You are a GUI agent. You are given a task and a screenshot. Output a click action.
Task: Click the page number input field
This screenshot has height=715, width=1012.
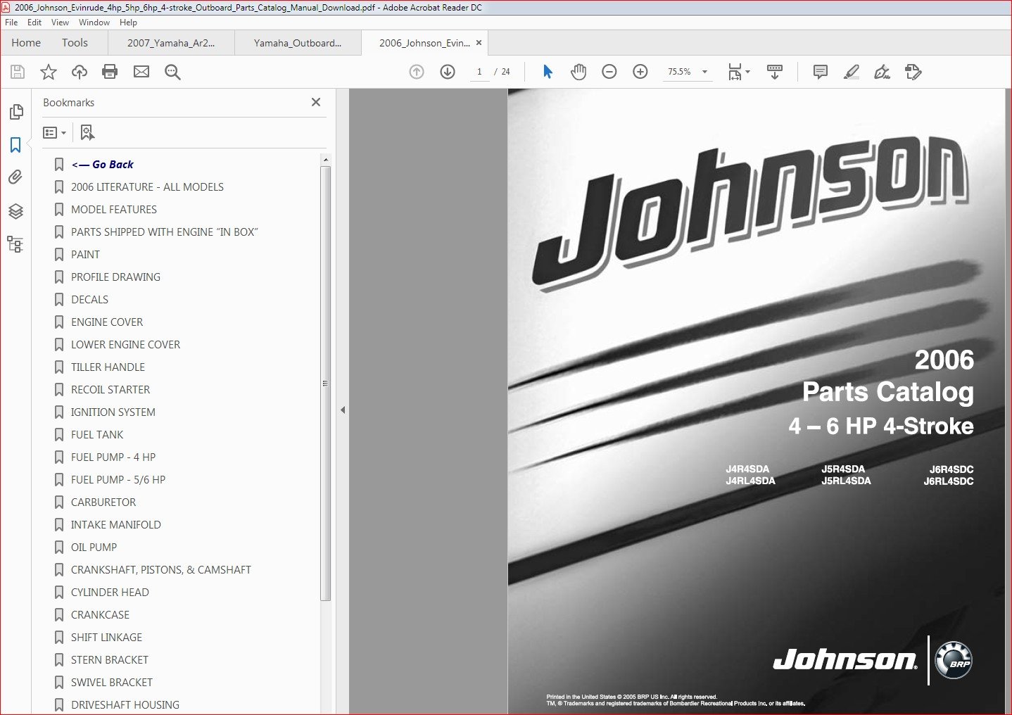(479, 72)
